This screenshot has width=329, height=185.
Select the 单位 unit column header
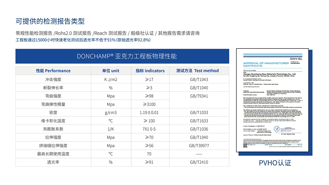(x=111, y=71)
